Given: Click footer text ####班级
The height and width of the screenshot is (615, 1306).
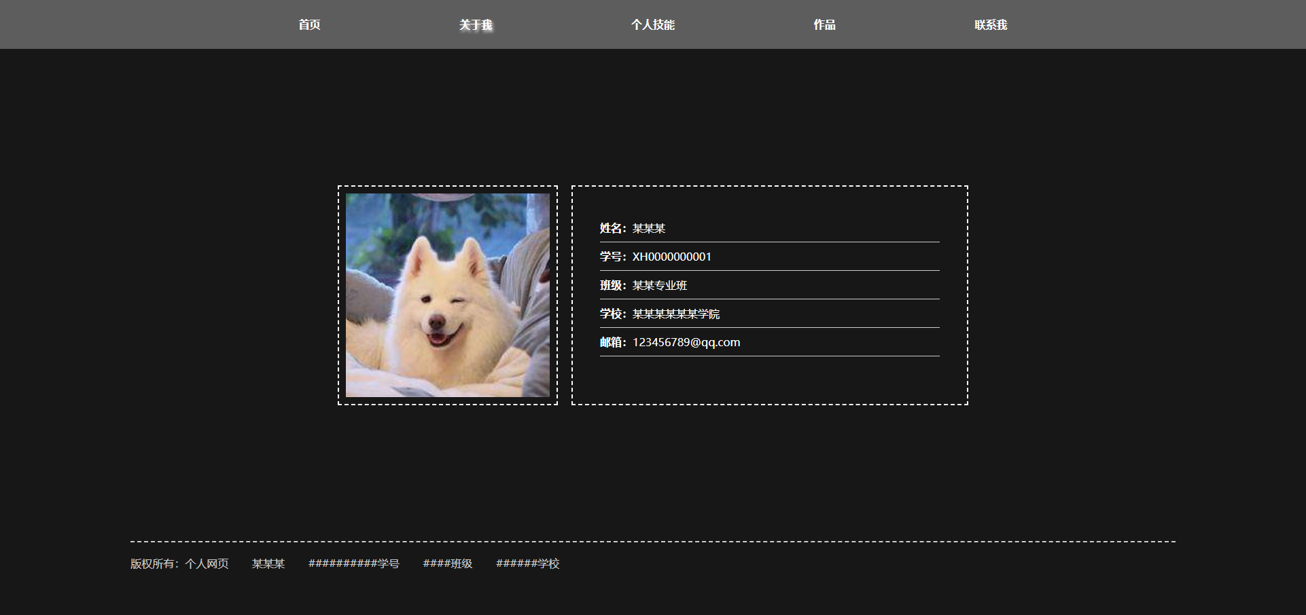Looking at the screenshot, I should [x=448, y=563].
